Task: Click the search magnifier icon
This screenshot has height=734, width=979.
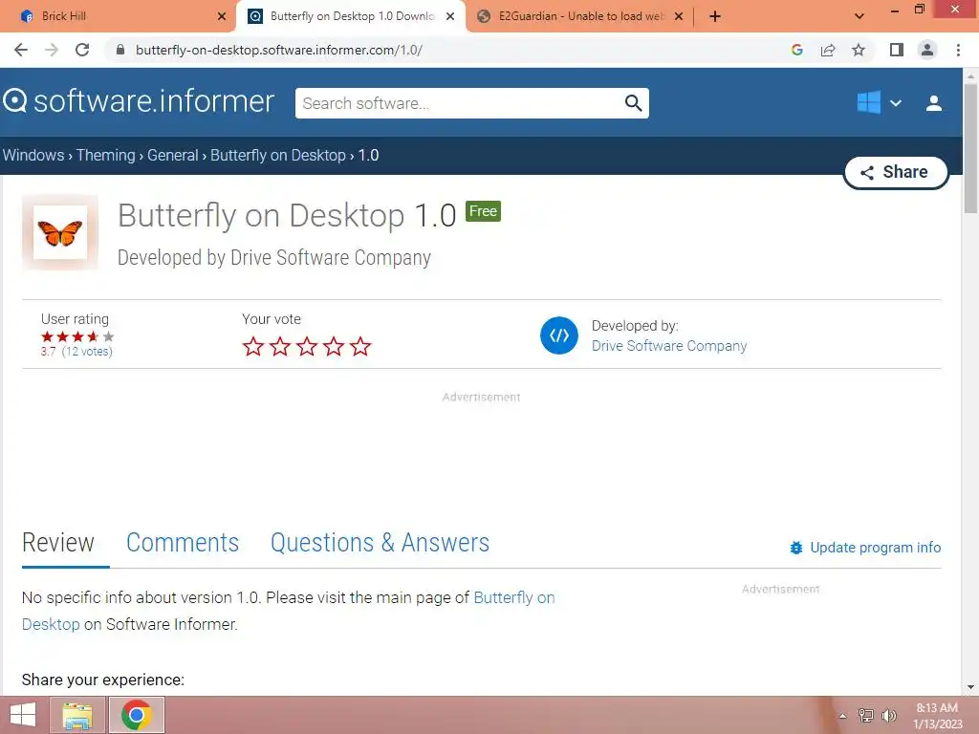Action: [x=633, y=103]
